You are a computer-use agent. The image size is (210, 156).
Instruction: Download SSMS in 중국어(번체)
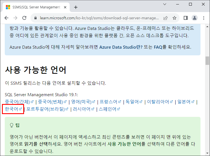tap(52, 102)
